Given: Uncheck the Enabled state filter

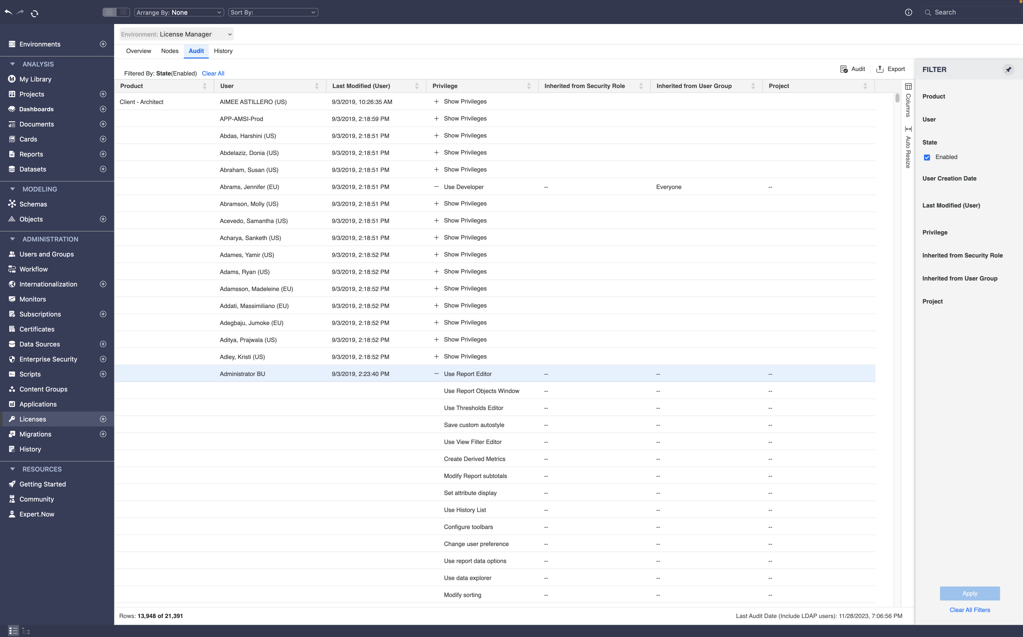Looking at the screenshot, I should (x=927, y=157).
